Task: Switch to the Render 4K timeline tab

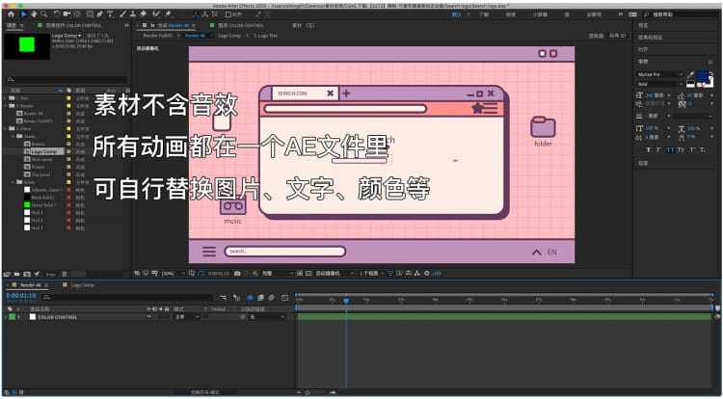Action: tap(31, 285)
